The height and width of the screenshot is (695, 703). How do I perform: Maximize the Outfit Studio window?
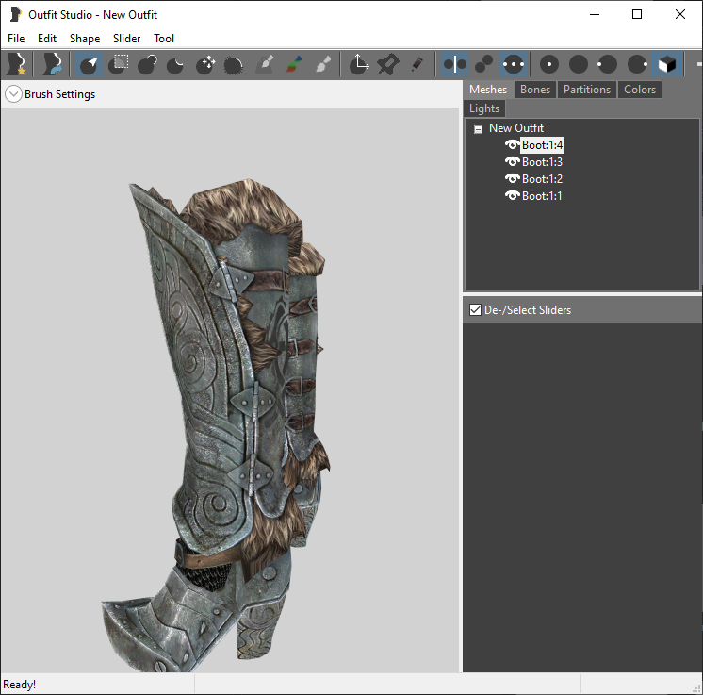pyautogui.click(x=637, y=14)
